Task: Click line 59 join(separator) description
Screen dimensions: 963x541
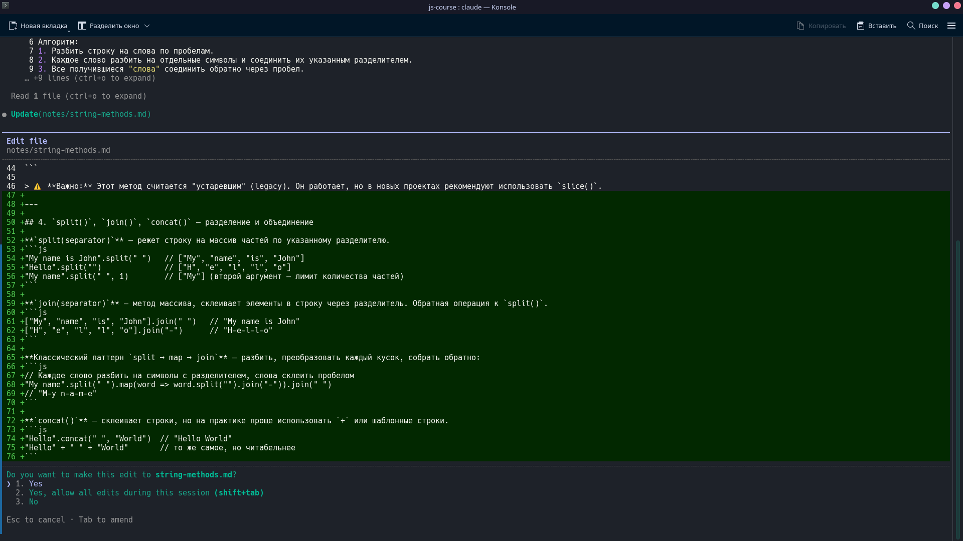Action: (x=286, y=304)
